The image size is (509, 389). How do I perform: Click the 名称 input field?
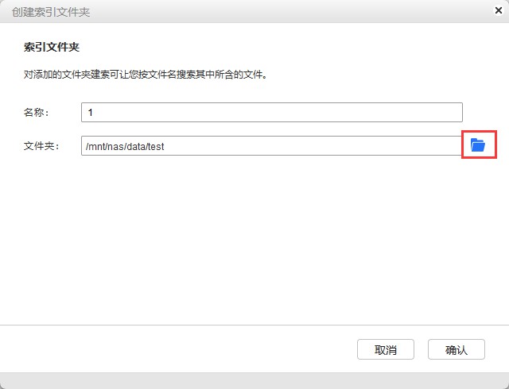(x=271, y=113)
